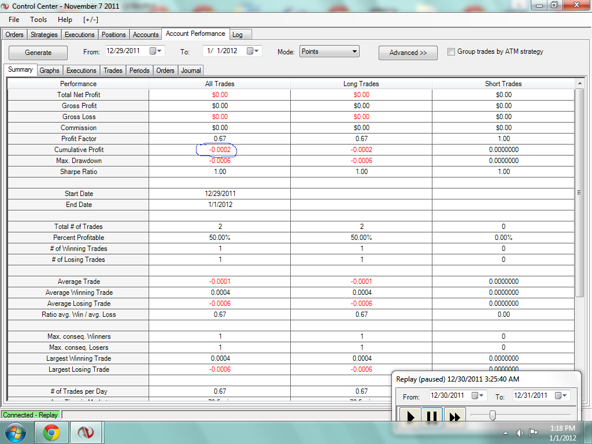Click the Start Date value 12/29/2011
The width and height of the screenshot is (592, 444).
[220, 194]
